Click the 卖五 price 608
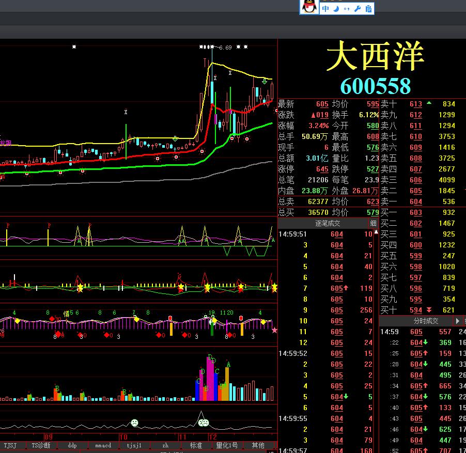The image size is (466, 453). click(x=416, y=159)
